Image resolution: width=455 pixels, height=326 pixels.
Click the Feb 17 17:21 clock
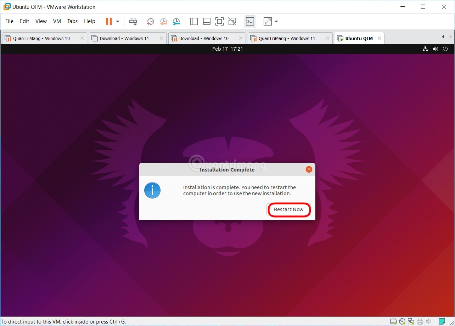point(227,49)
